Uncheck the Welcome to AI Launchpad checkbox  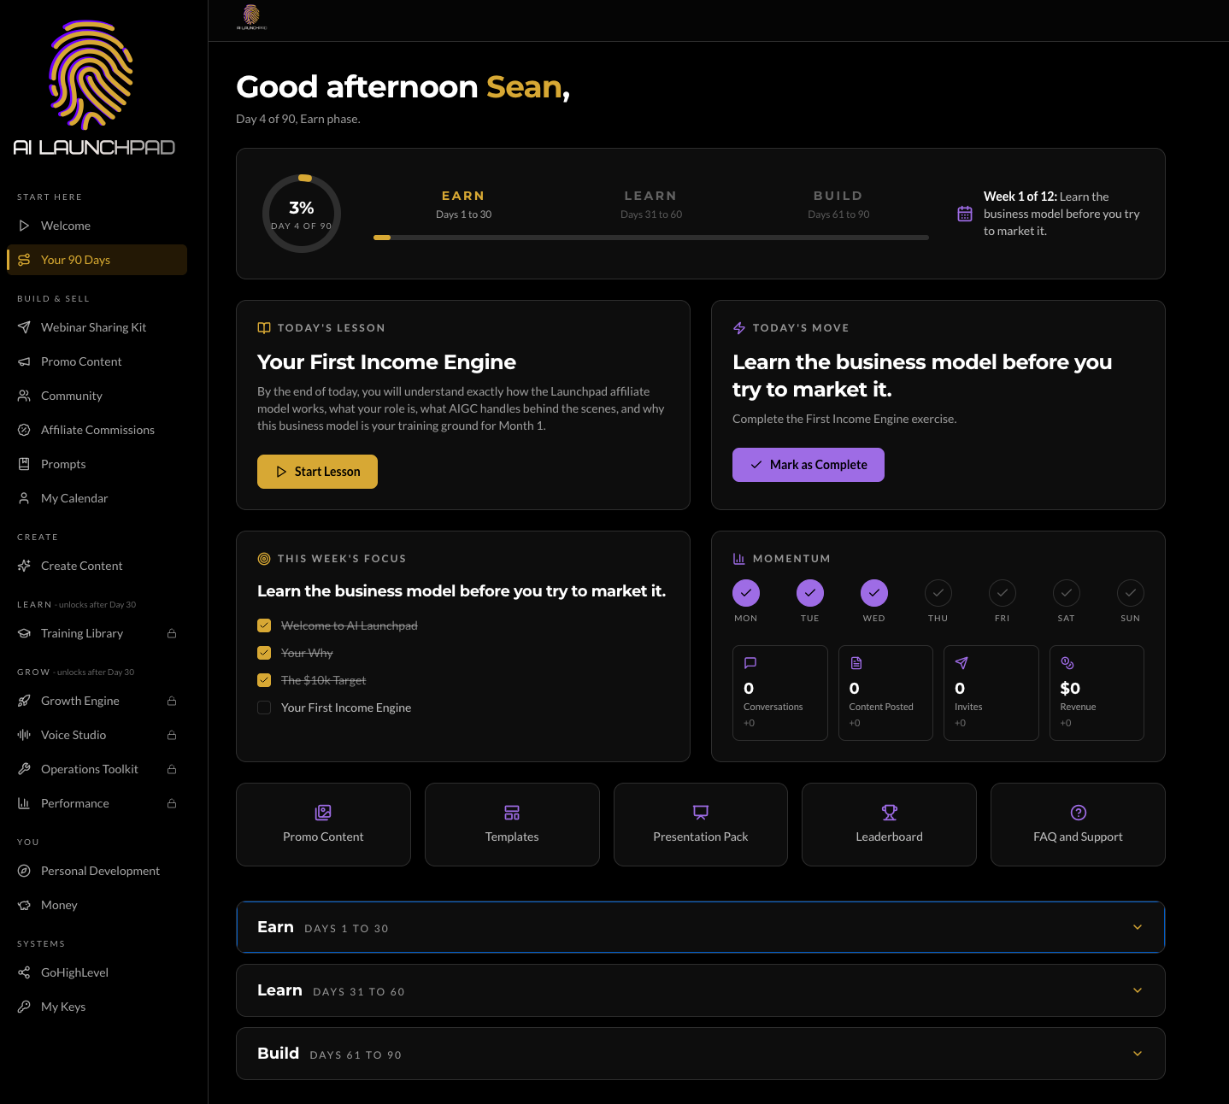coord(264,625)
